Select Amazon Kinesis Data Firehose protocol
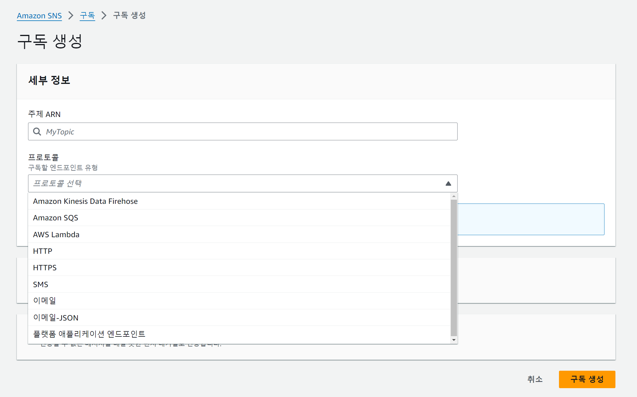Viewport: 637px width, 397px height. click(x=85, y=201)
